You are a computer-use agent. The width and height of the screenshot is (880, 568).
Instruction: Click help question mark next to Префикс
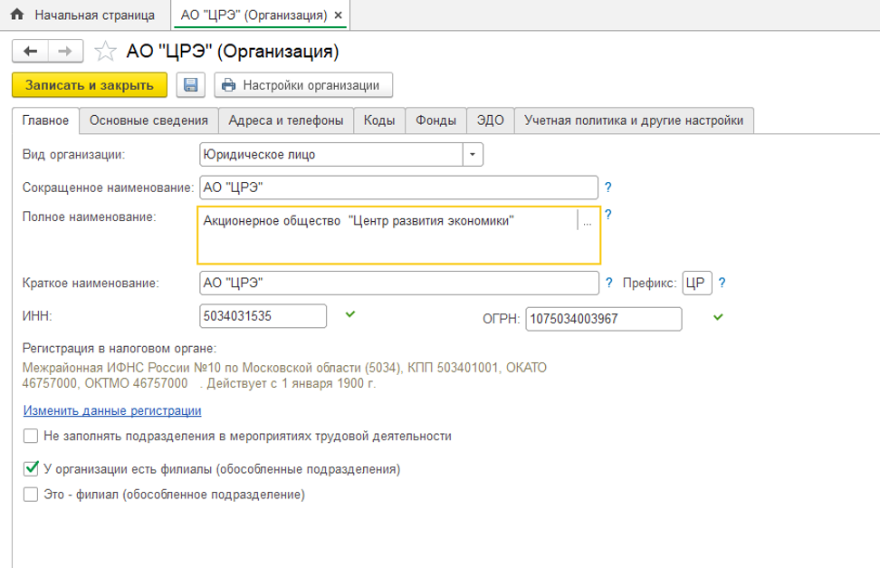click(x=722, y=283)
